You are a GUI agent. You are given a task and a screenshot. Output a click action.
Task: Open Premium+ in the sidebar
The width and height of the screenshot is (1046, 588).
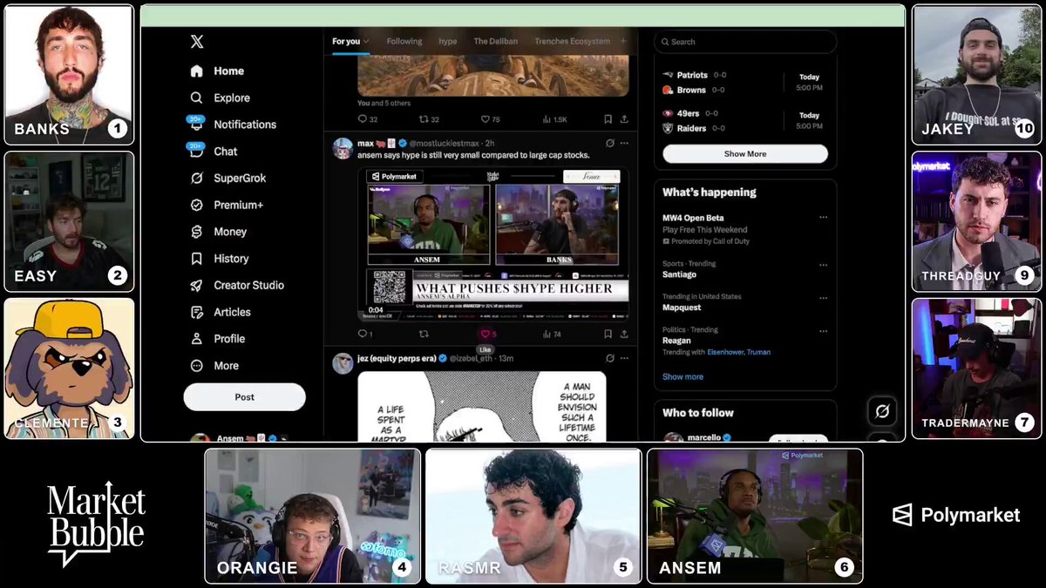228,206
